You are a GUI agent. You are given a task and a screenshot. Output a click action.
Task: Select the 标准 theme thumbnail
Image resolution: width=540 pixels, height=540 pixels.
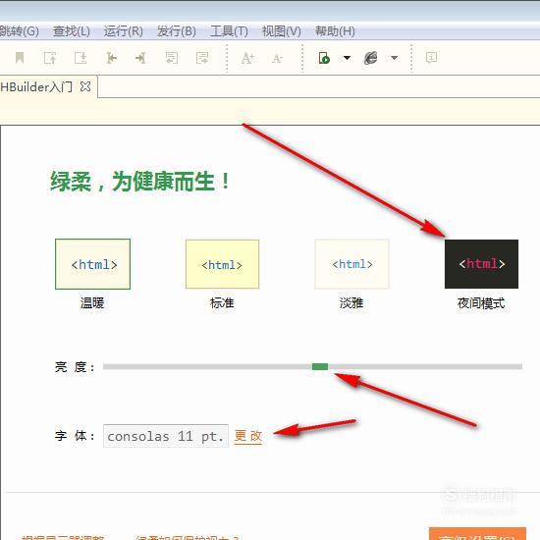[x=222, y=264]
